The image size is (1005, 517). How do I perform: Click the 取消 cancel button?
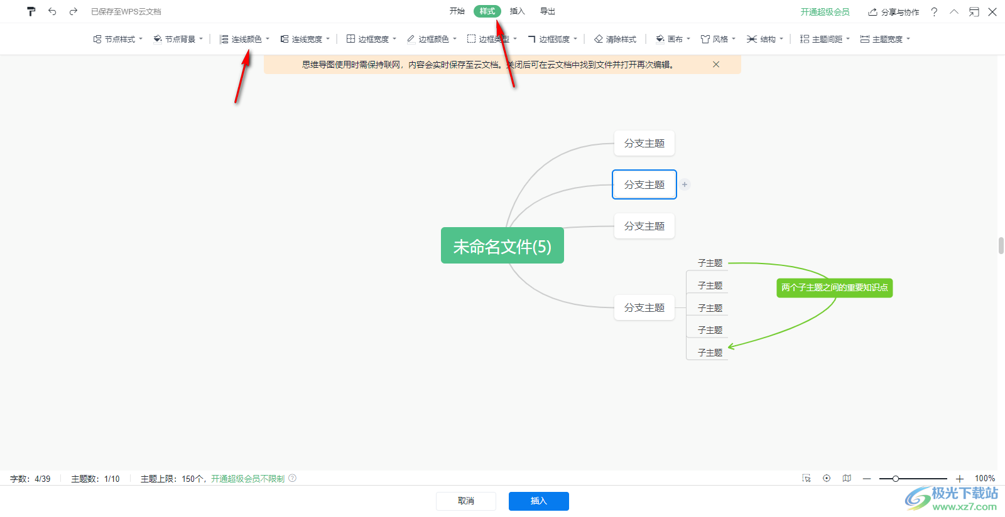466,501
